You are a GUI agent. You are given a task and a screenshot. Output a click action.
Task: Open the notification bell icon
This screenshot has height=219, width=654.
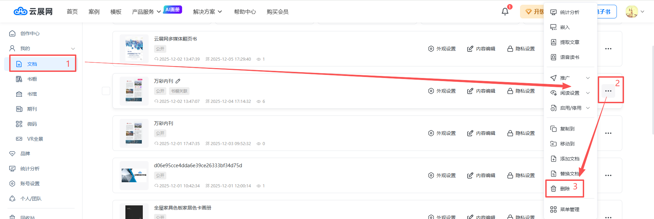[505, 12]
